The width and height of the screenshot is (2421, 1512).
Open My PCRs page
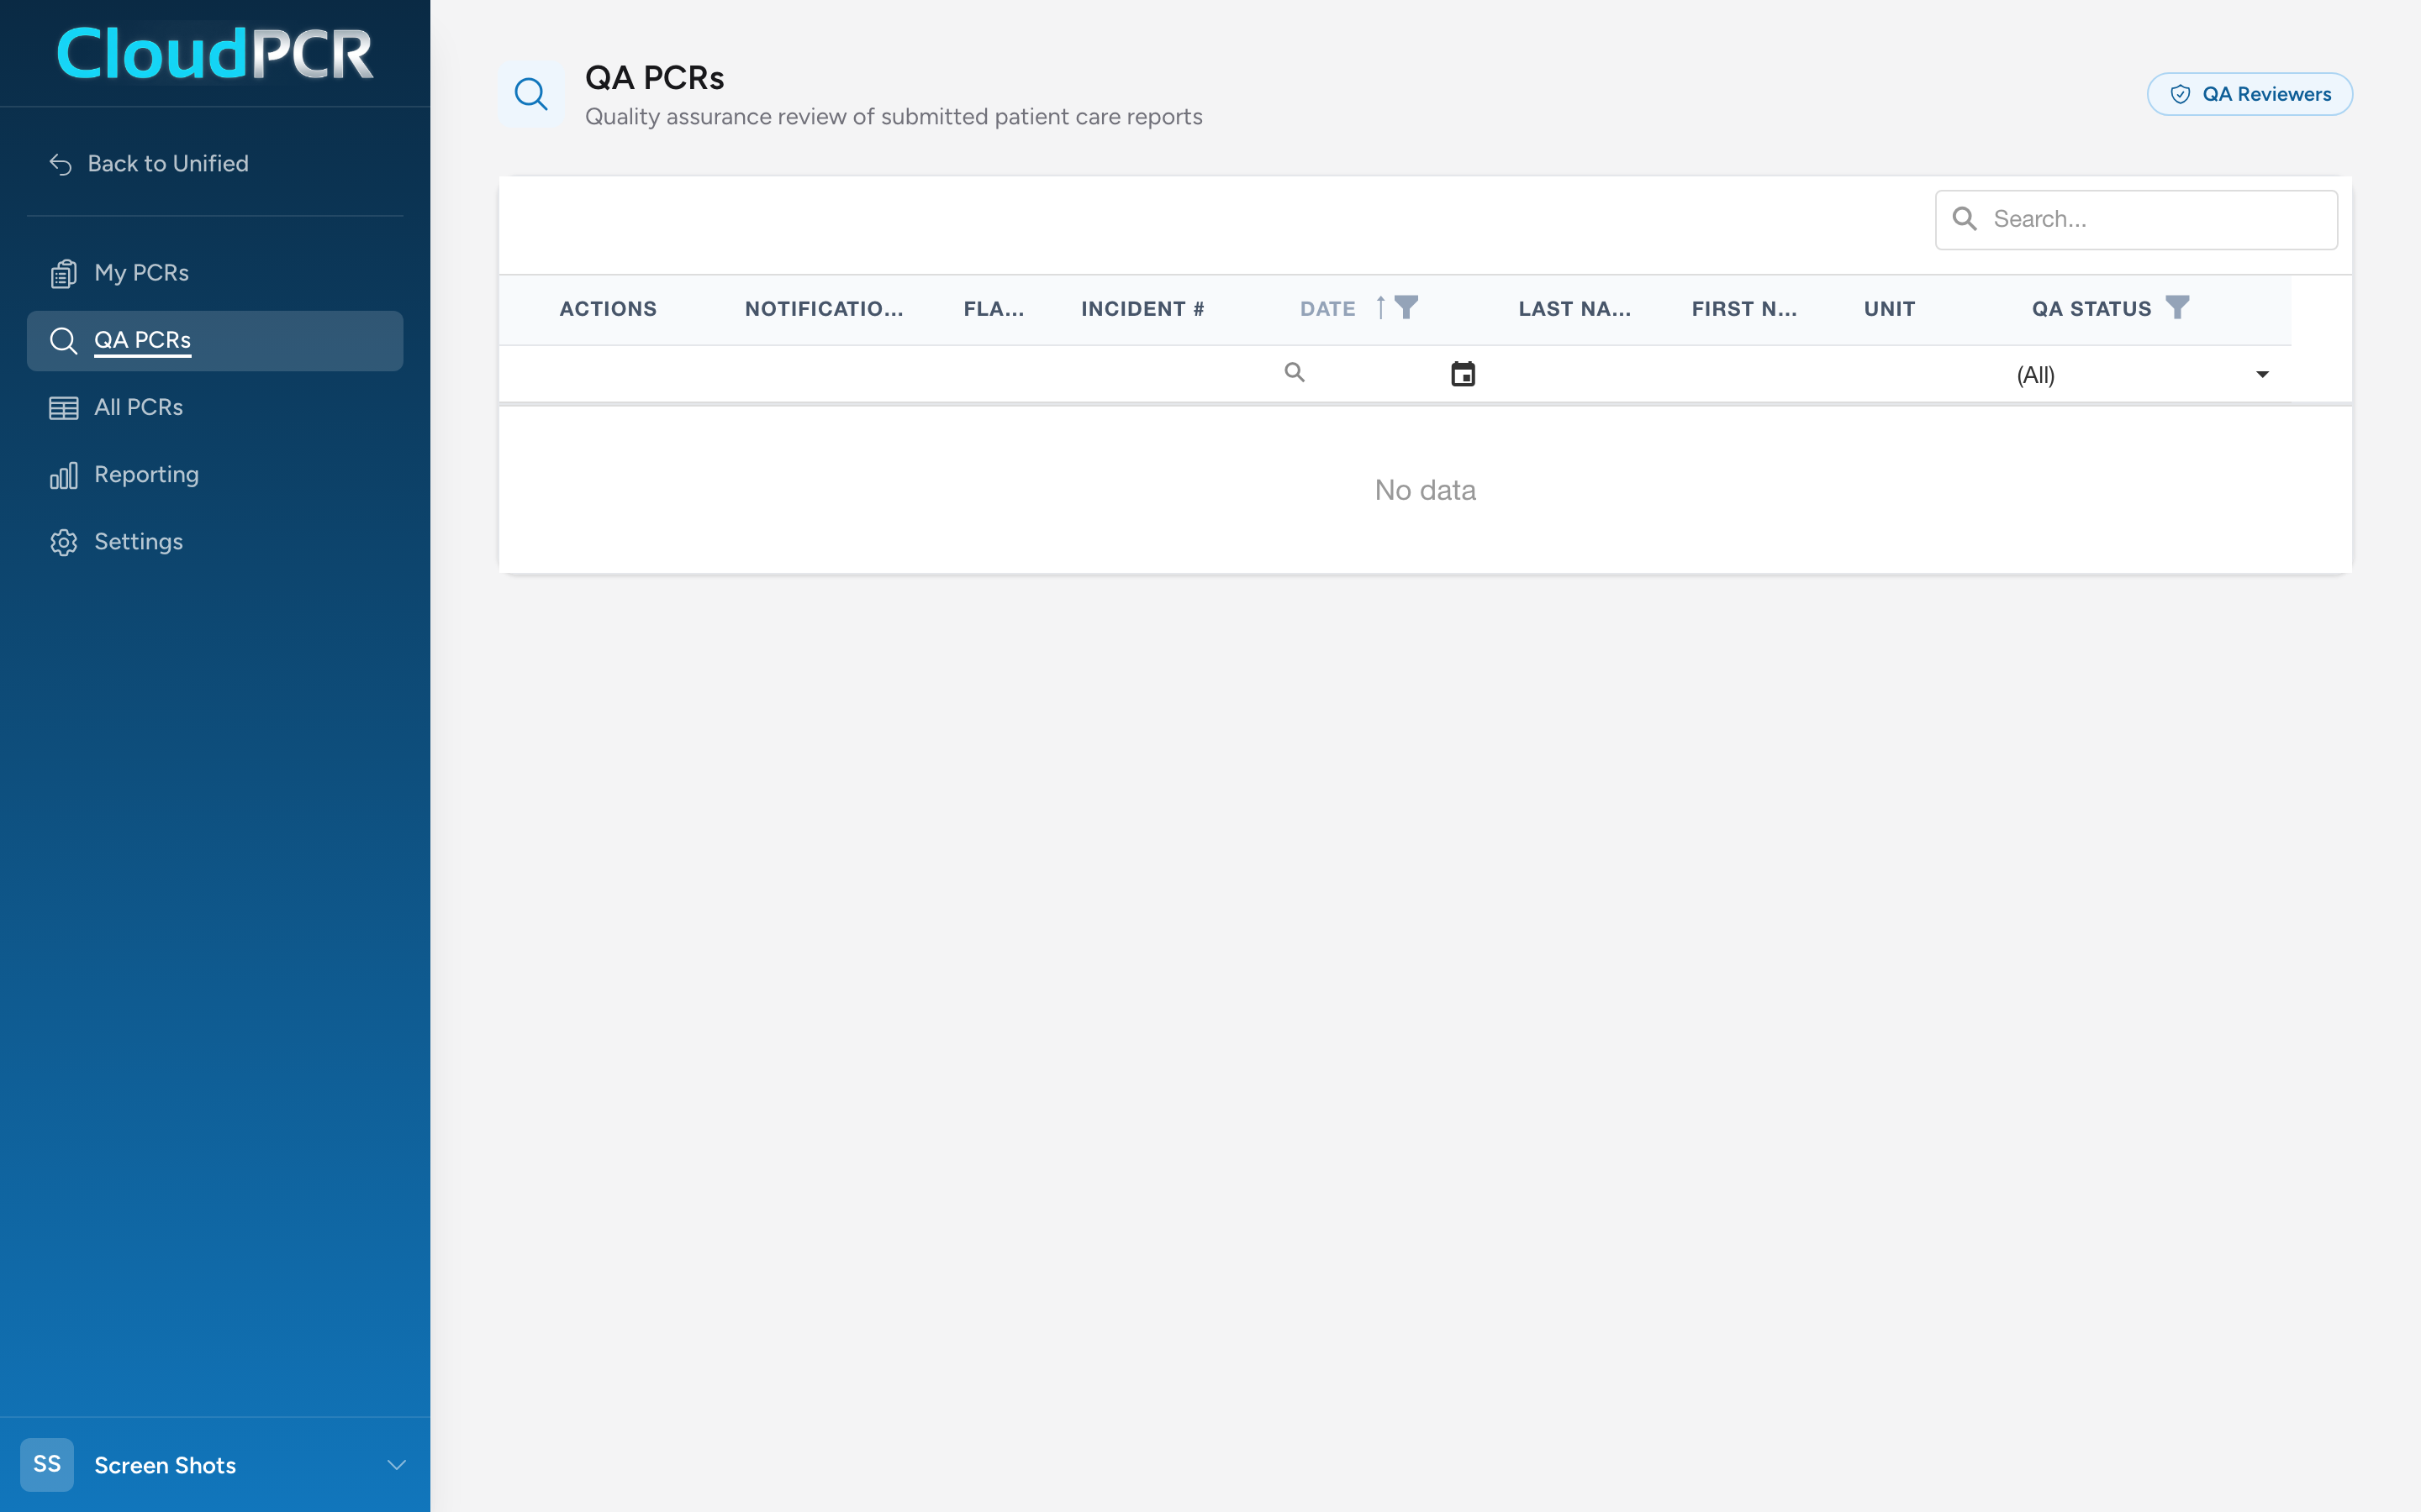tap(215, 273)
